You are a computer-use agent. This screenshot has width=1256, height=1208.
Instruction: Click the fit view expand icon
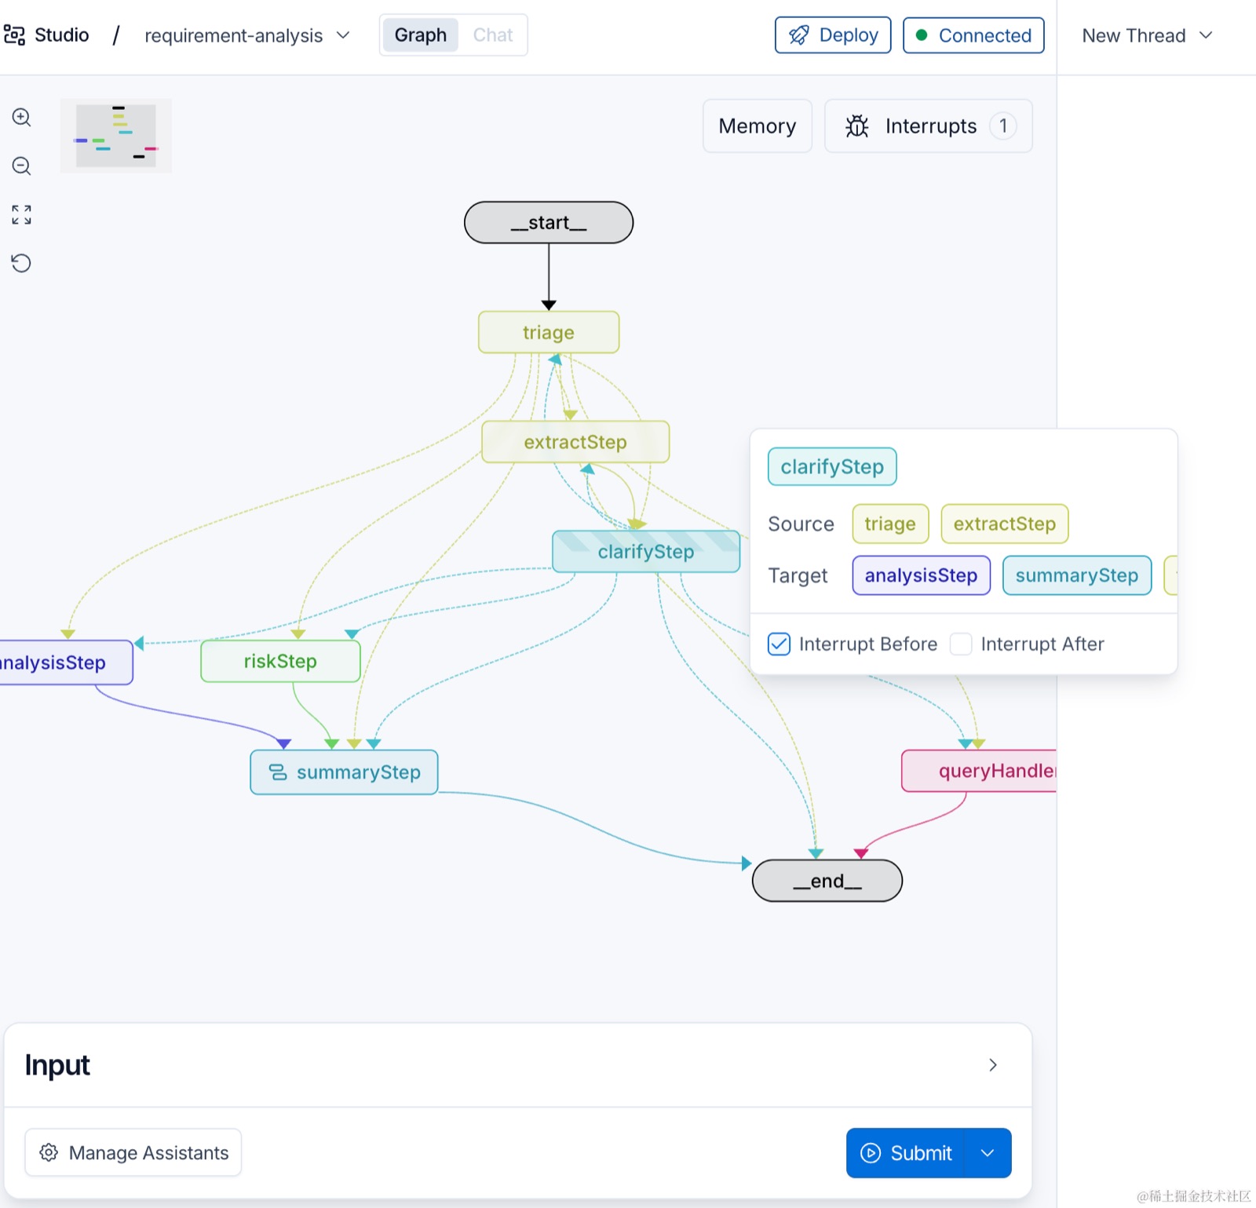point(21,214)
